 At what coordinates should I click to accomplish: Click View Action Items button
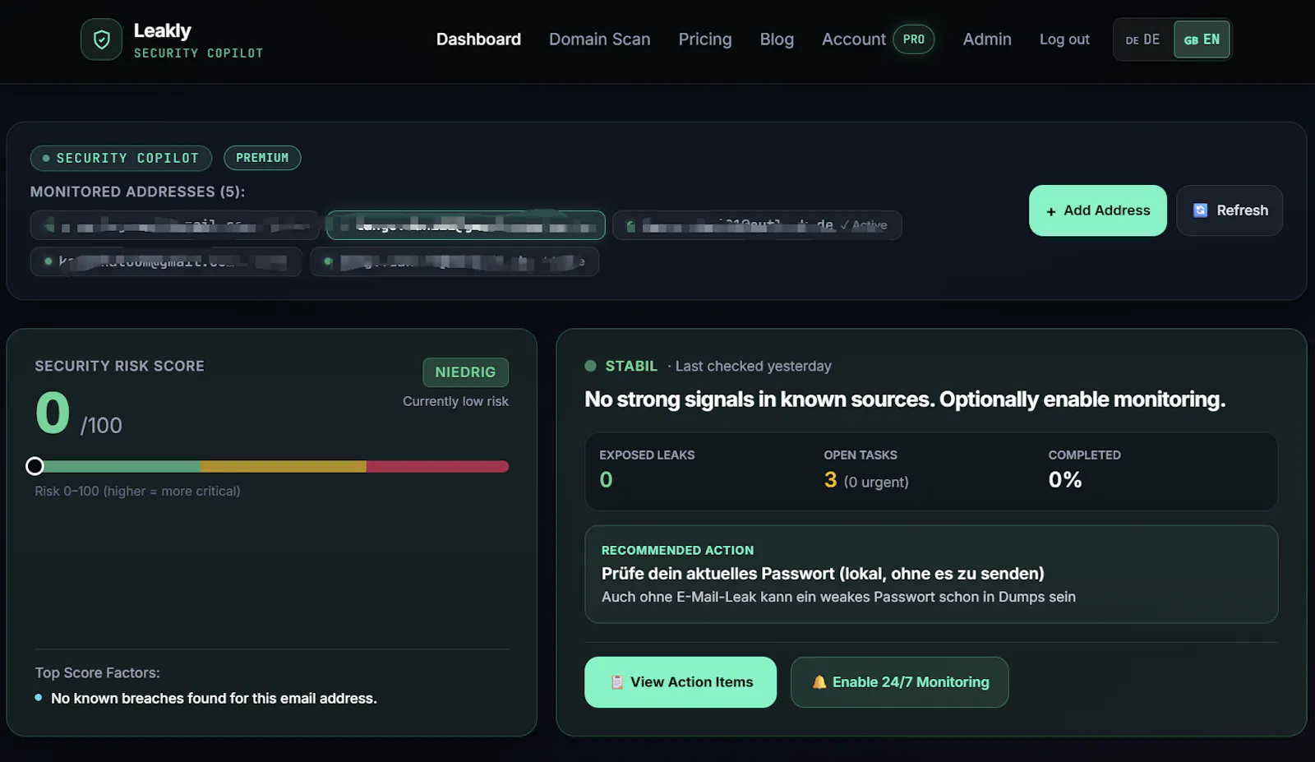pyautogui.click(x=681, y=682)
